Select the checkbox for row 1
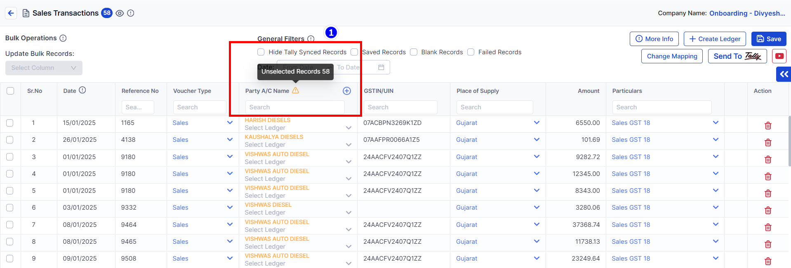 tap(10, 123)
